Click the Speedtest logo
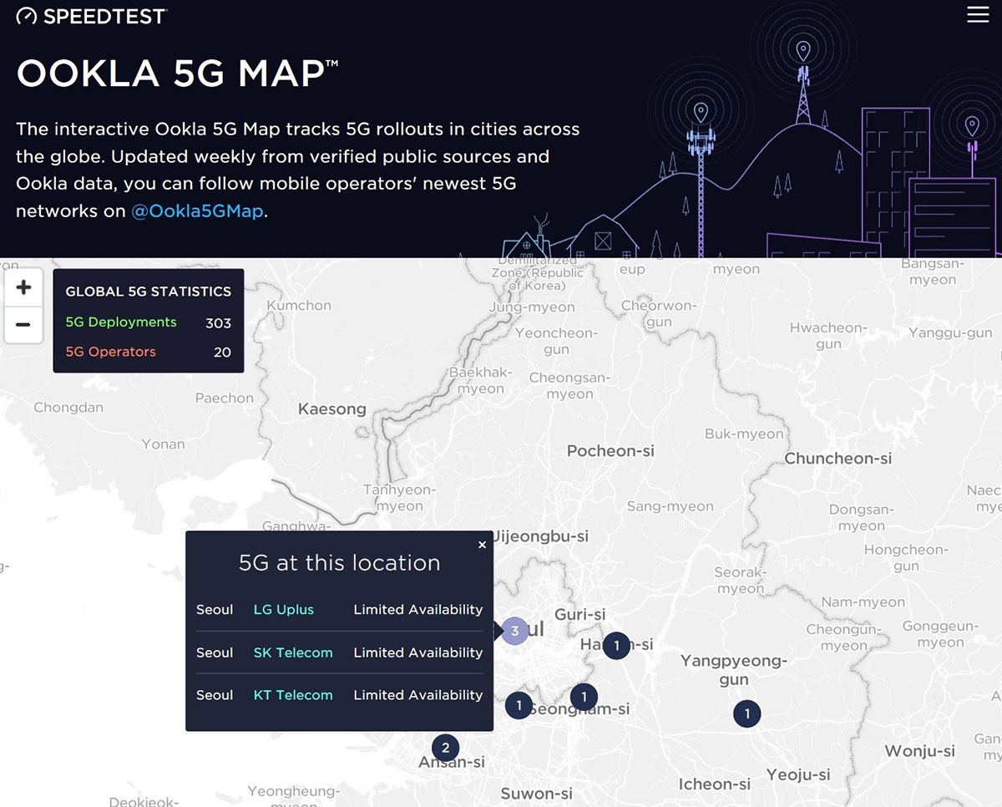The image size is (1002, 807). click(x=92, y=16)
